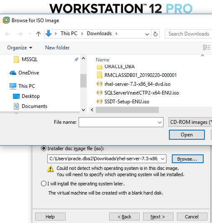Screen dimensions: 212x223
Task: Select rhel-server-7.3-x86_64-dvd.iso file
Action: click(x=138, y=84)
